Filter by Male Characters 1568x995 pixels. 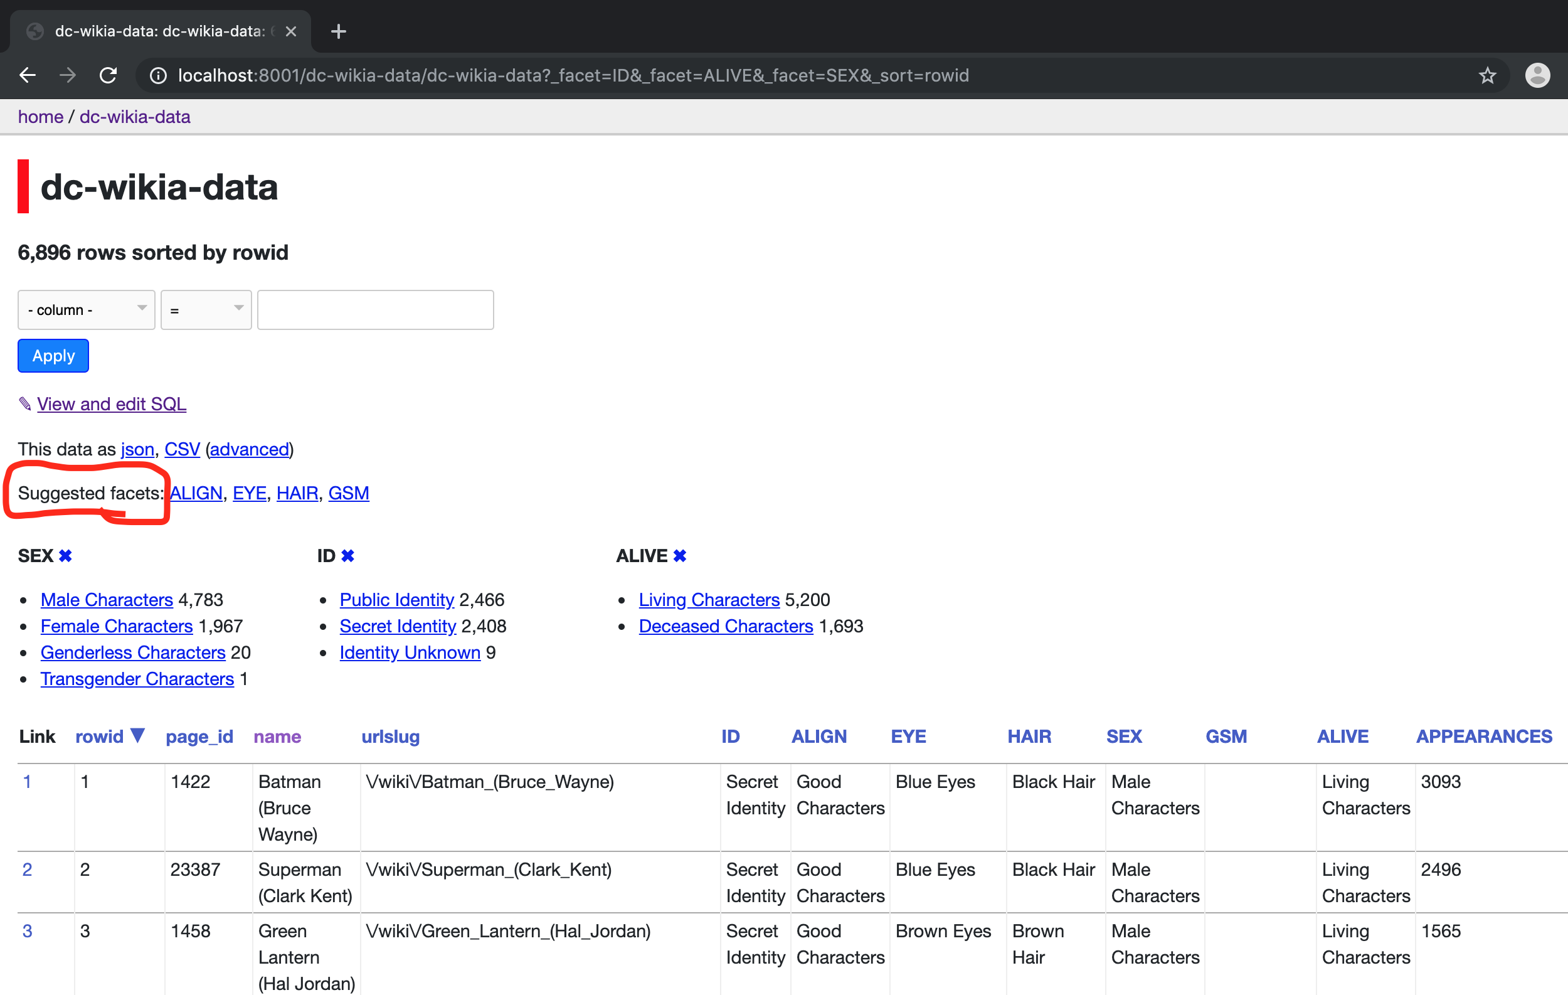(x=107, y=600)
